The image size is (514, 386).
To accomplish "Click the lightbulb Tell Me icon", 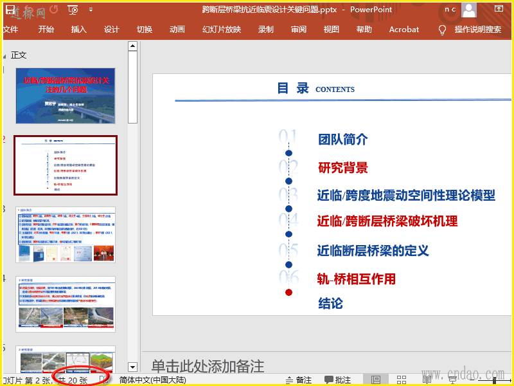I will click(x=442, y=30).
